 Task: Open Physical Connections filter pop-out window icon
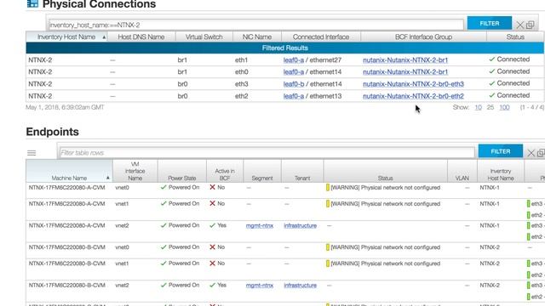click(530, 25)
